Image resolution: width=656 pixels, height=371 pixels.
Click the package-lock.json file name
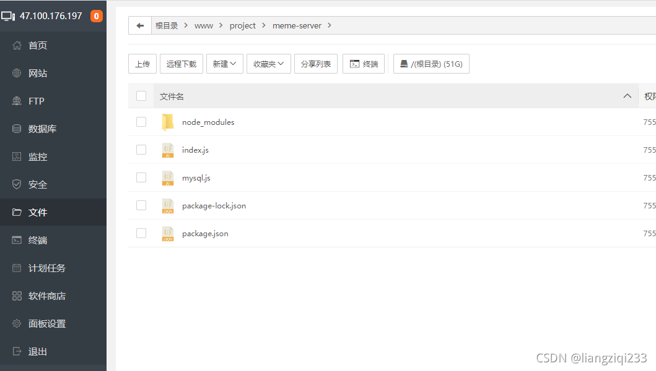(x=214, y=205)
